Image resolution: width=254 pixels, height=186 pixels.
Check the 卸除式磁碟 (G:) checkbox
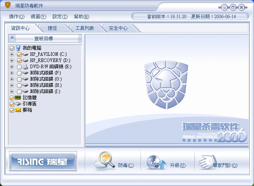point(19,79)
